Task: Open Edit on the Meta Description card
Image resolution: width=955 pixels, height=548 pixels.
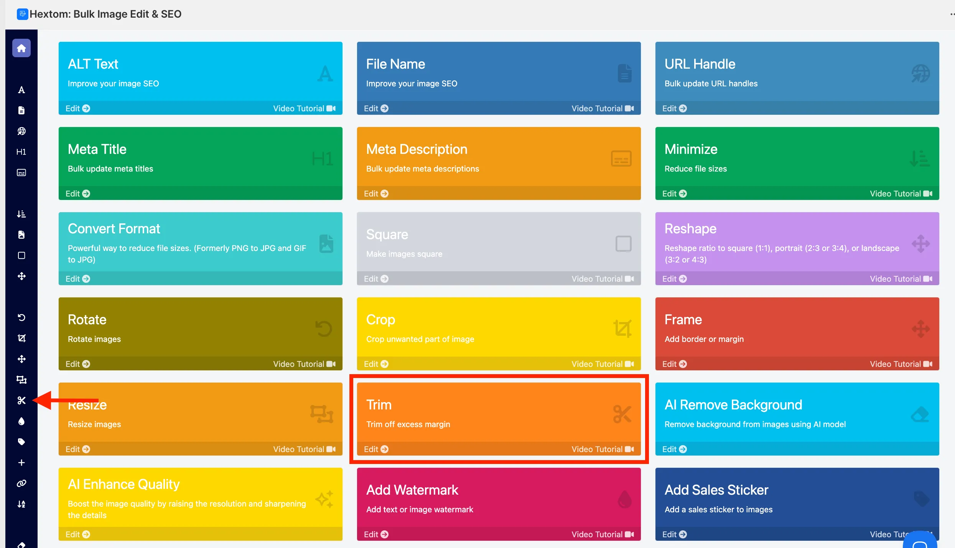Action: click(x=376, y=193)
